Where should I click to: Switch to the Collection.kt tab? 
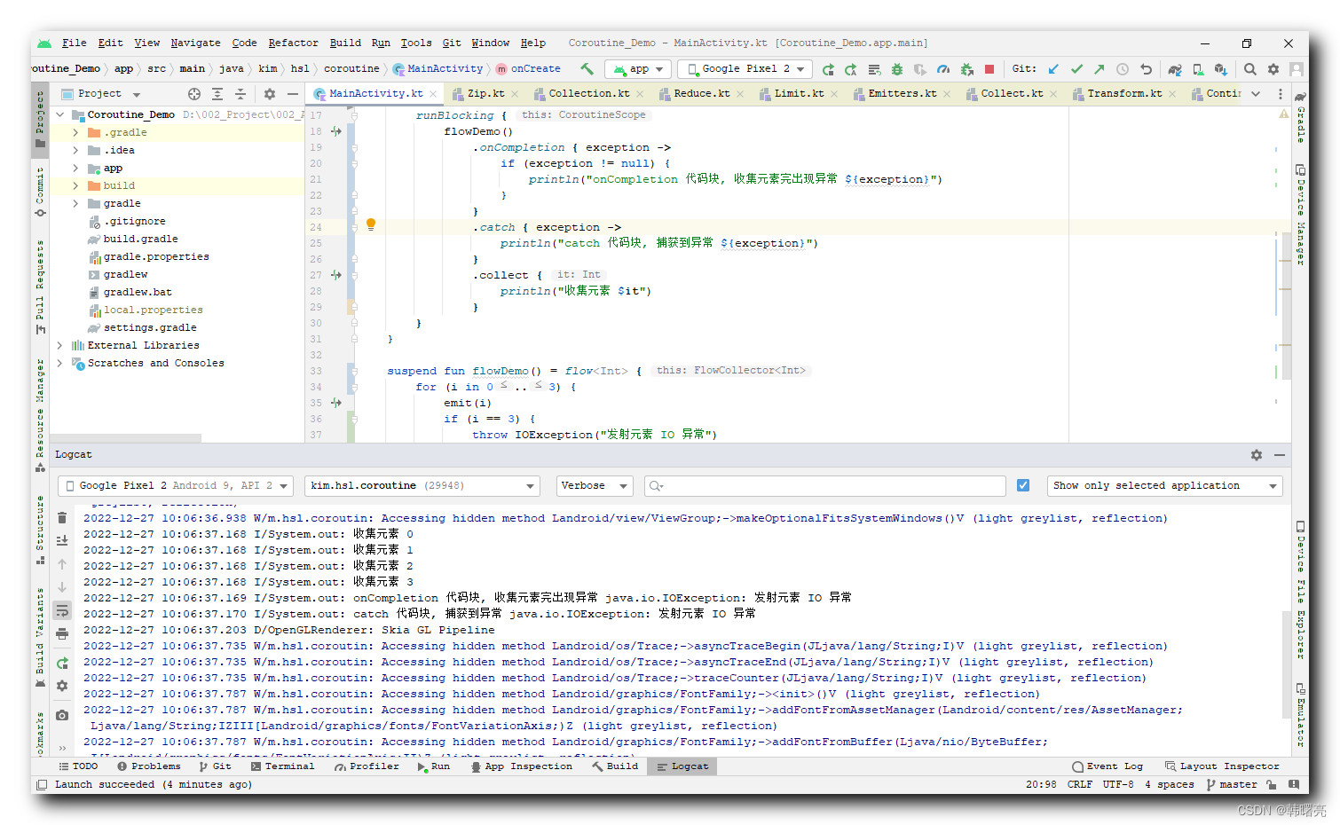tap(588, 94)
